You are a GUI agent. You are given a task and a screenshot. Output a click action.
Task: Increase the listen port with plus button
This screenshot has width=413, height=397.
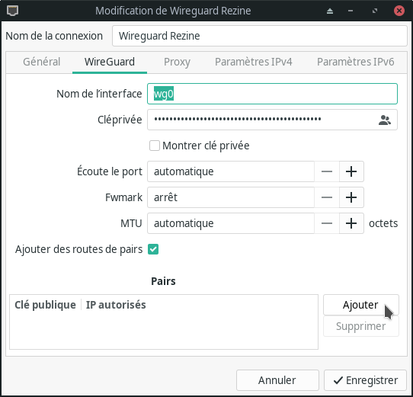point(351,171)
